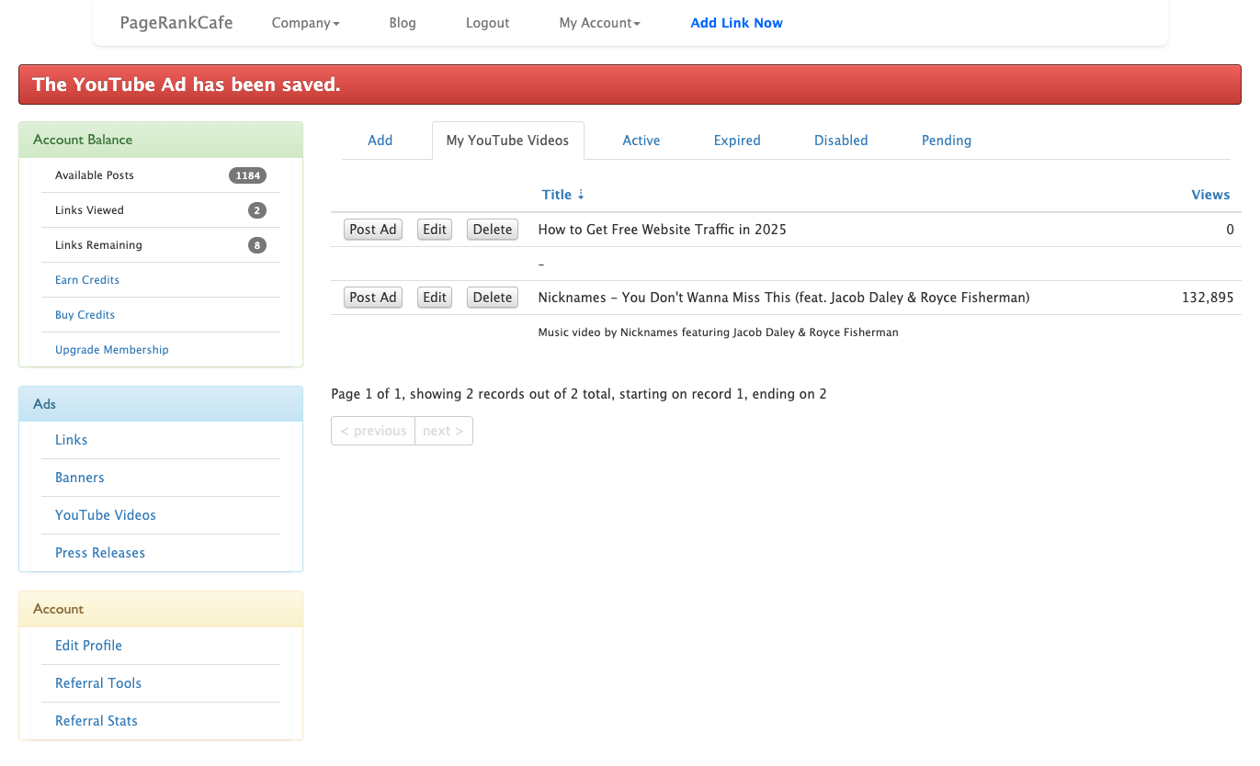Open the Company dropdown menu

click(305, 23)
